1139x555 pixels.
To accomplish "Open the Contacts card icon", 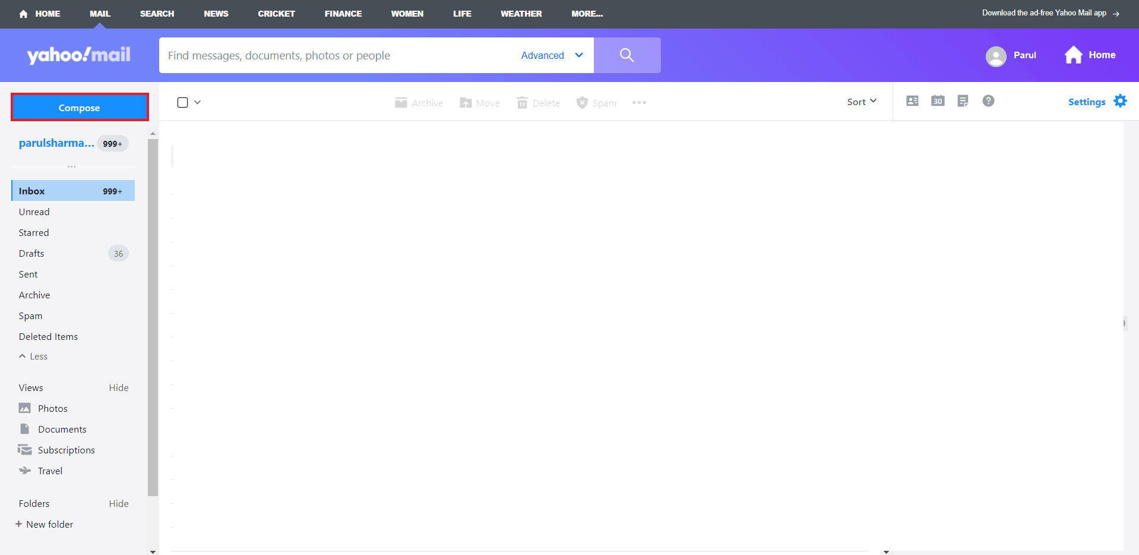I will 912,101.
